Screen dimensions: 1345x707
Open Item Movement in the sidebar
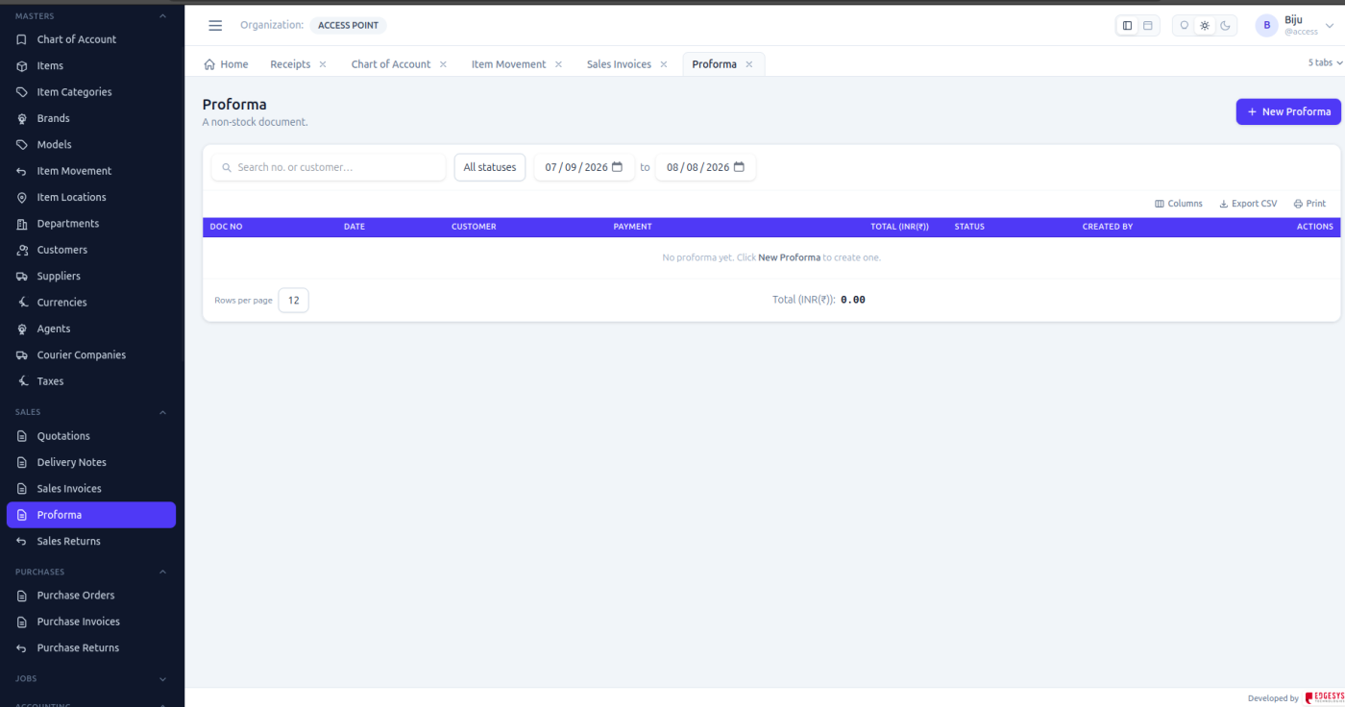(91, 171)
